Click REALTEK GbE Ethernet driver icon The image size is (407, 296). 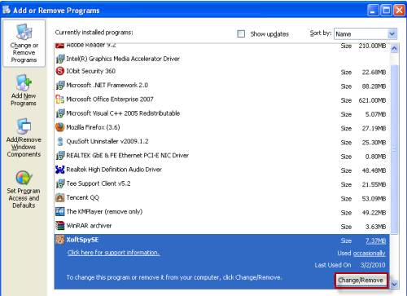coord(60,156)
